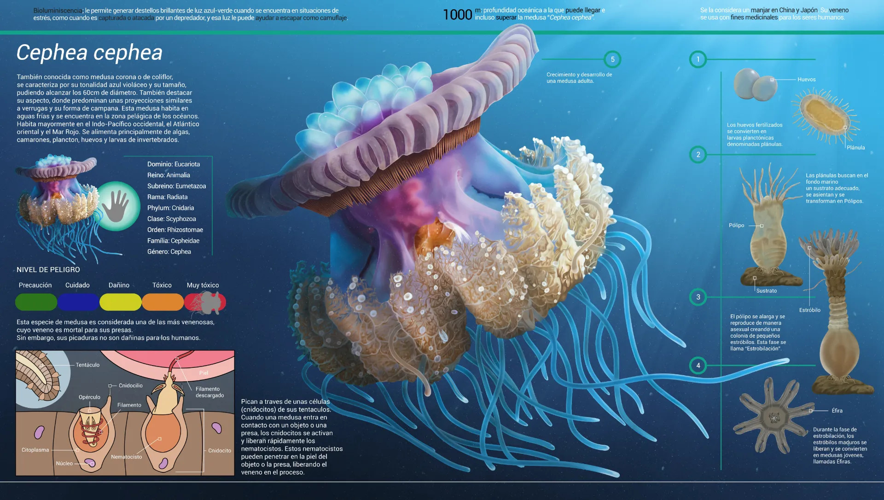Click the numbered circle 3 marker
This screenshot has height=500, width=884.
(x=698, y=297)
